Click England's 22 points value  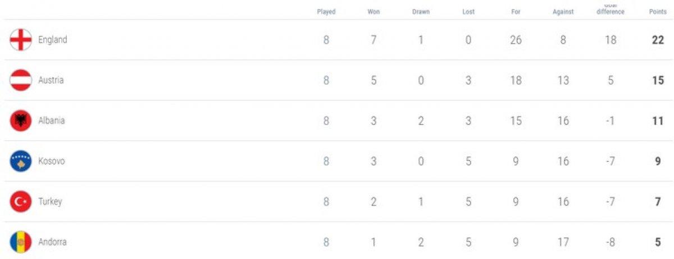658,40
